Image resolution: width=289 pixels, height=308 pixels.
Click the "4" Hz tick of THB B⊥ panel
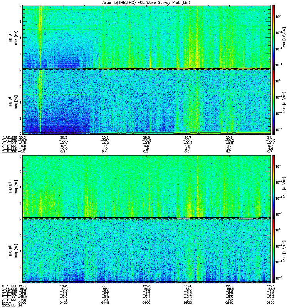tap(20, 37)
